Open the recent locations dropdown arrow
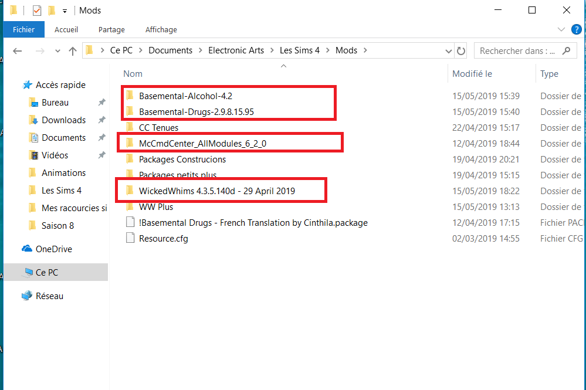Viewport: 586px width, 390px height. 57,51
